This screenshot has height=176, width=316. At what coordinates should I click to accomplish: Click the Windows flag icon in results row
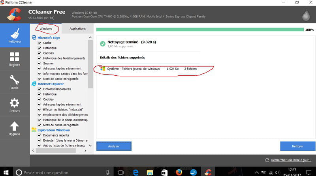(103, 69)
